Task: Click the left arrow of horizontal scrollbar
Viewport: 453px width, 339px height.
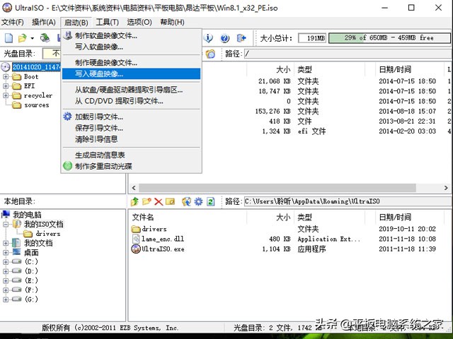Action: pyautogui.click(x=134, y=188)
